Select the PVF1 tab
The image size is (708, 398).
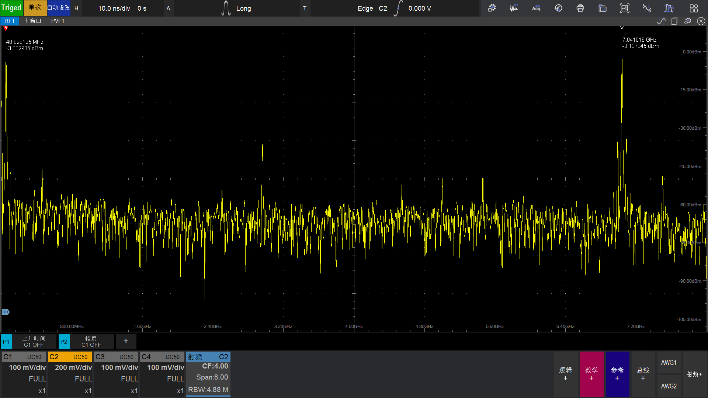pos(58,21)
